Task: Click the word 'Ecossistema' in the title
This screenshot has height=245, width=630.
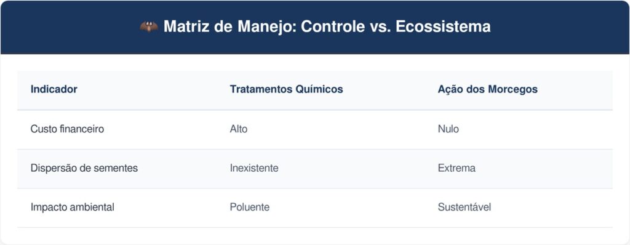Action: point(443,27)
